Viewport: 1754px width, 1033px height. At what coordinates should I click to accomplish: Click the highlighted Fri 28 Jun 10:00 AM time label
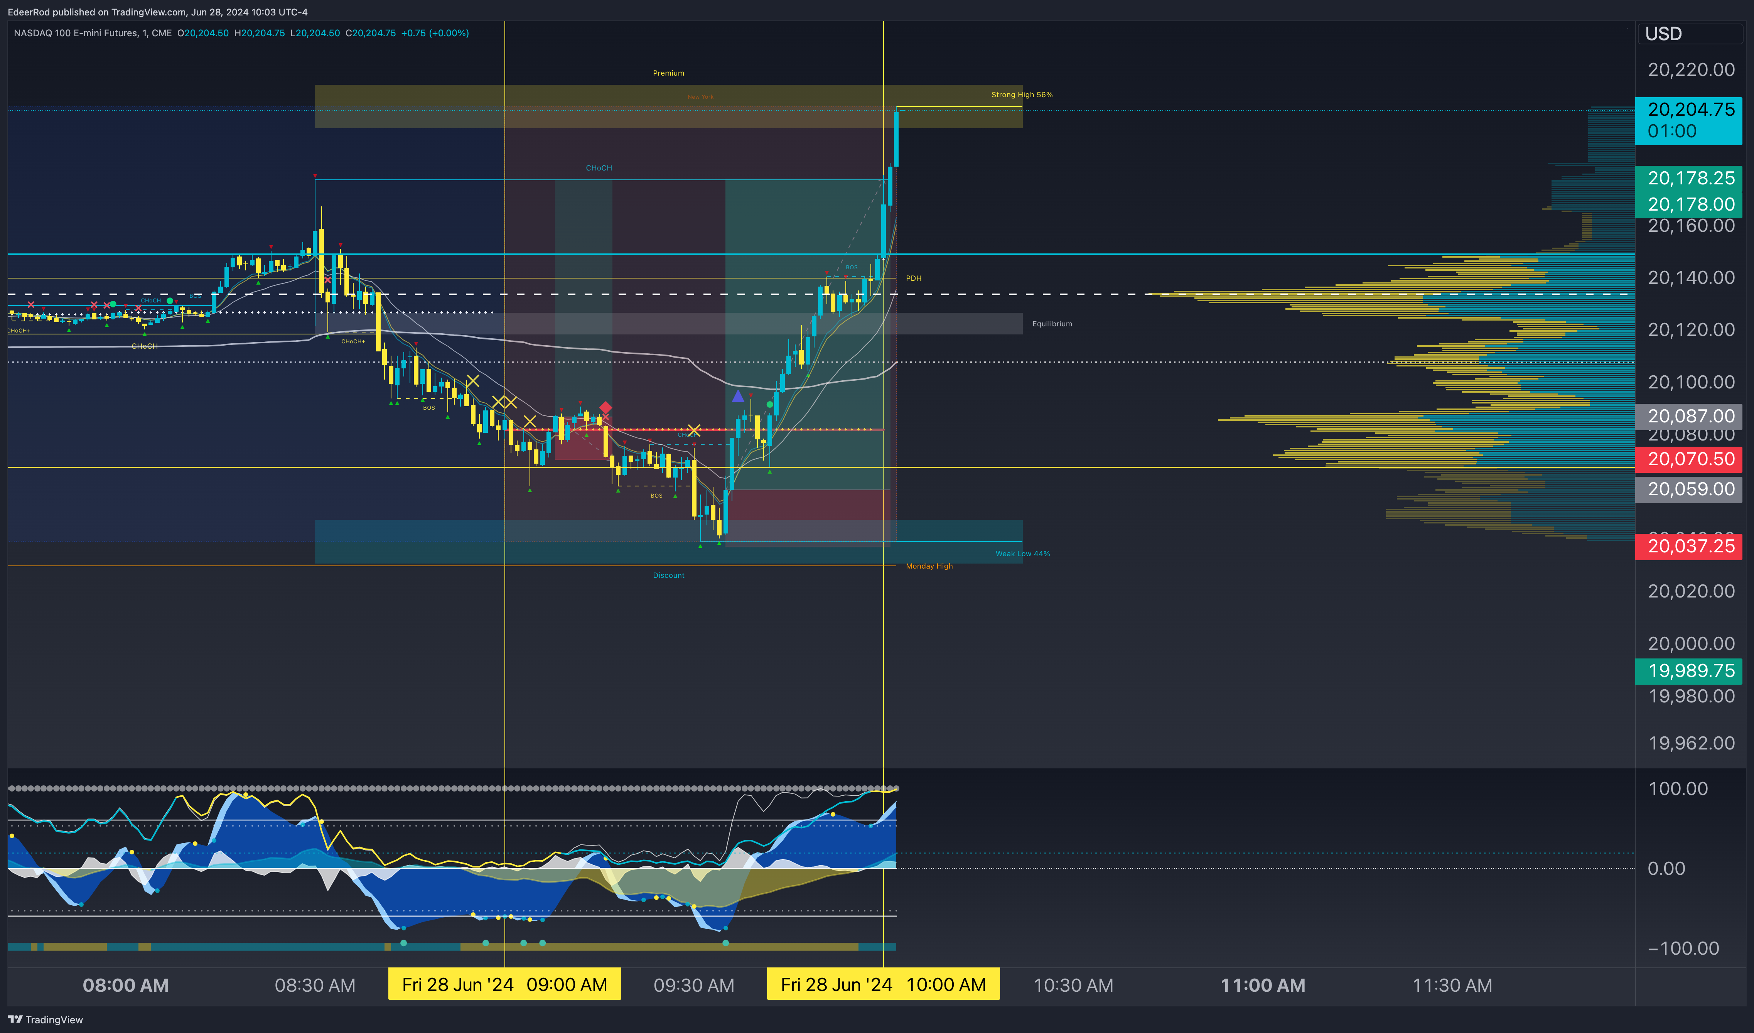click(x=883, y=984)
